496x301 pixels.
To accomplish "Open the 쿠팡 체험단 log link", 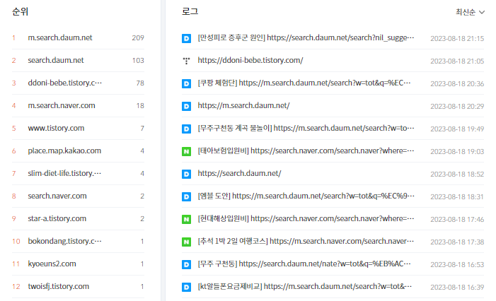I will click(x=304, y=83).
